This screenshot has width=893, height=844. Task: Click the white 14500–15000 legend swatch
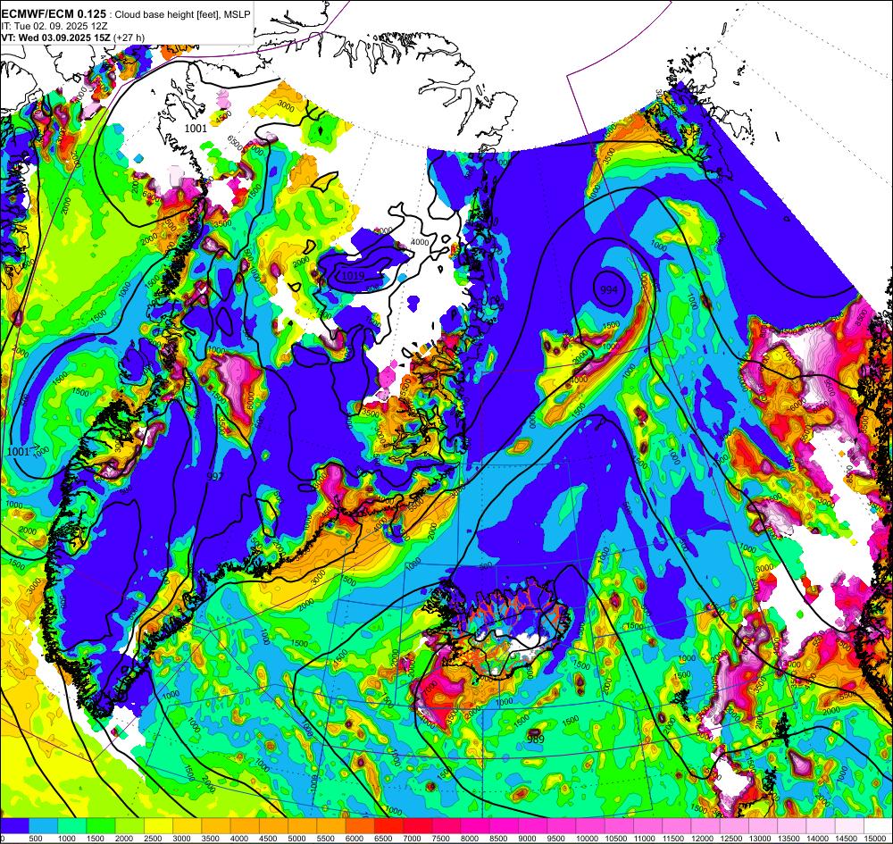[x=850, y=826]
